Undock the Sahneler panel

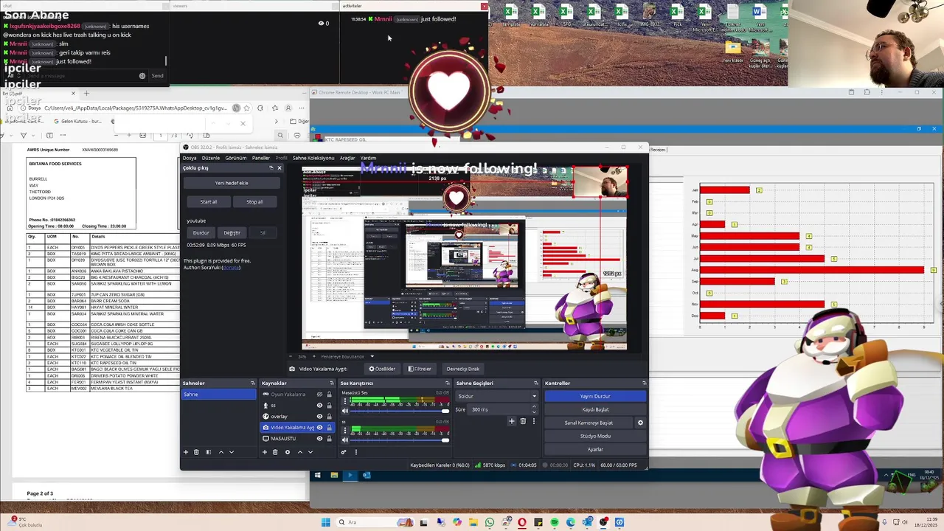point(252,383)
